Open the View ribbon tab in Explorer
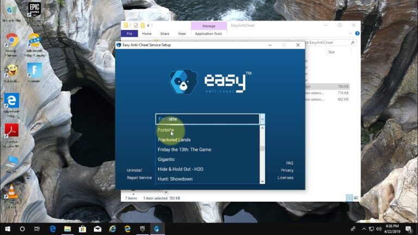The width and height of the screenshot is (418, 235). 182,34
